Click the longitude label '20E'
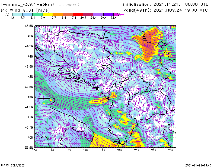Screen dimensions: 217x167 pyautogui.click(x=120, y=150)
